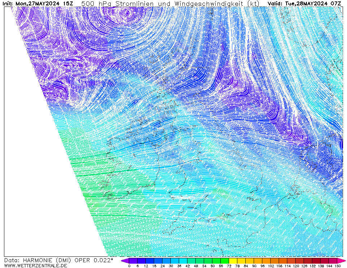Click the 42–48 kt legend swatch

192,261
